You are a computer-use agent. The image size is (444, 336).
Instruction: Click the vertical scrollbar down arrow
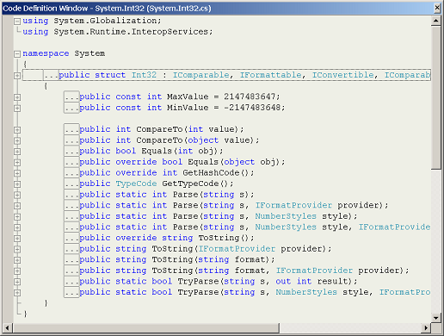coord(436,318)
